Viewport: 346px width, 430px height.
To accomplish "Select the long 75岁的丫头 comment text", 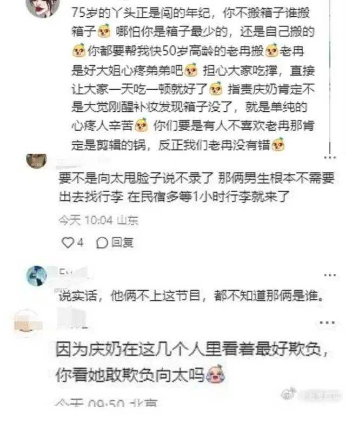I will point(193,79).
